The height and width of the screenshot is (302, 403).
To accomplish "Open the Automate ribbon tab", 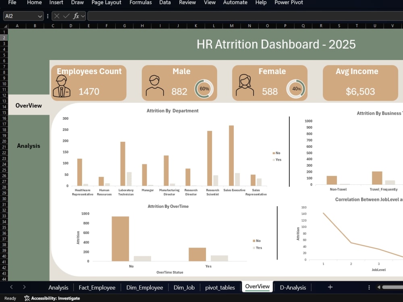I will [235, 2].
